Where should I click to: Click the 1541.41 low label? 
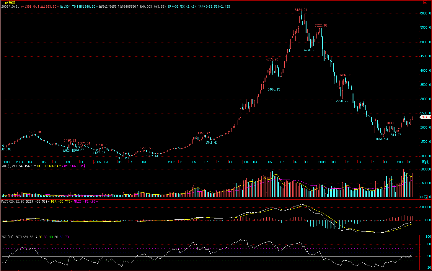[x=211, y=143]
